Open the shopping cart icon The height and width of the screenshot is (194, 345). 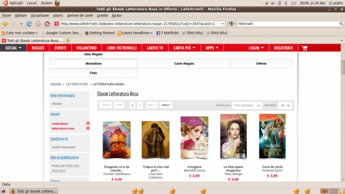[x=304, y=48]
